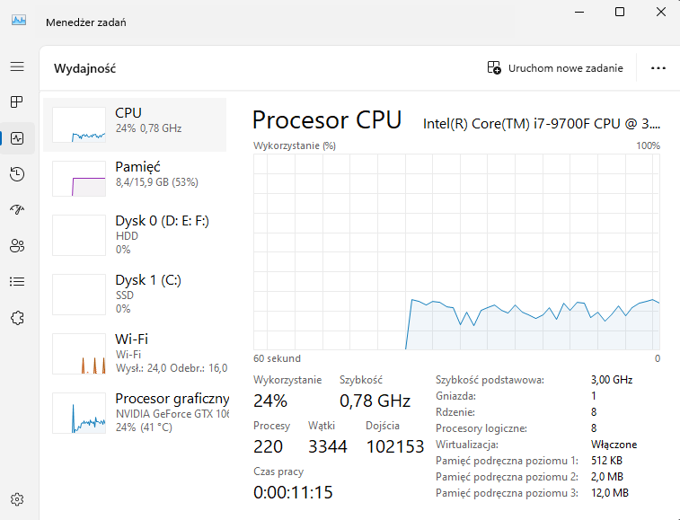Open the App history page icon
This screenshot has height=520, width=680.
click(x=16, y=174)
